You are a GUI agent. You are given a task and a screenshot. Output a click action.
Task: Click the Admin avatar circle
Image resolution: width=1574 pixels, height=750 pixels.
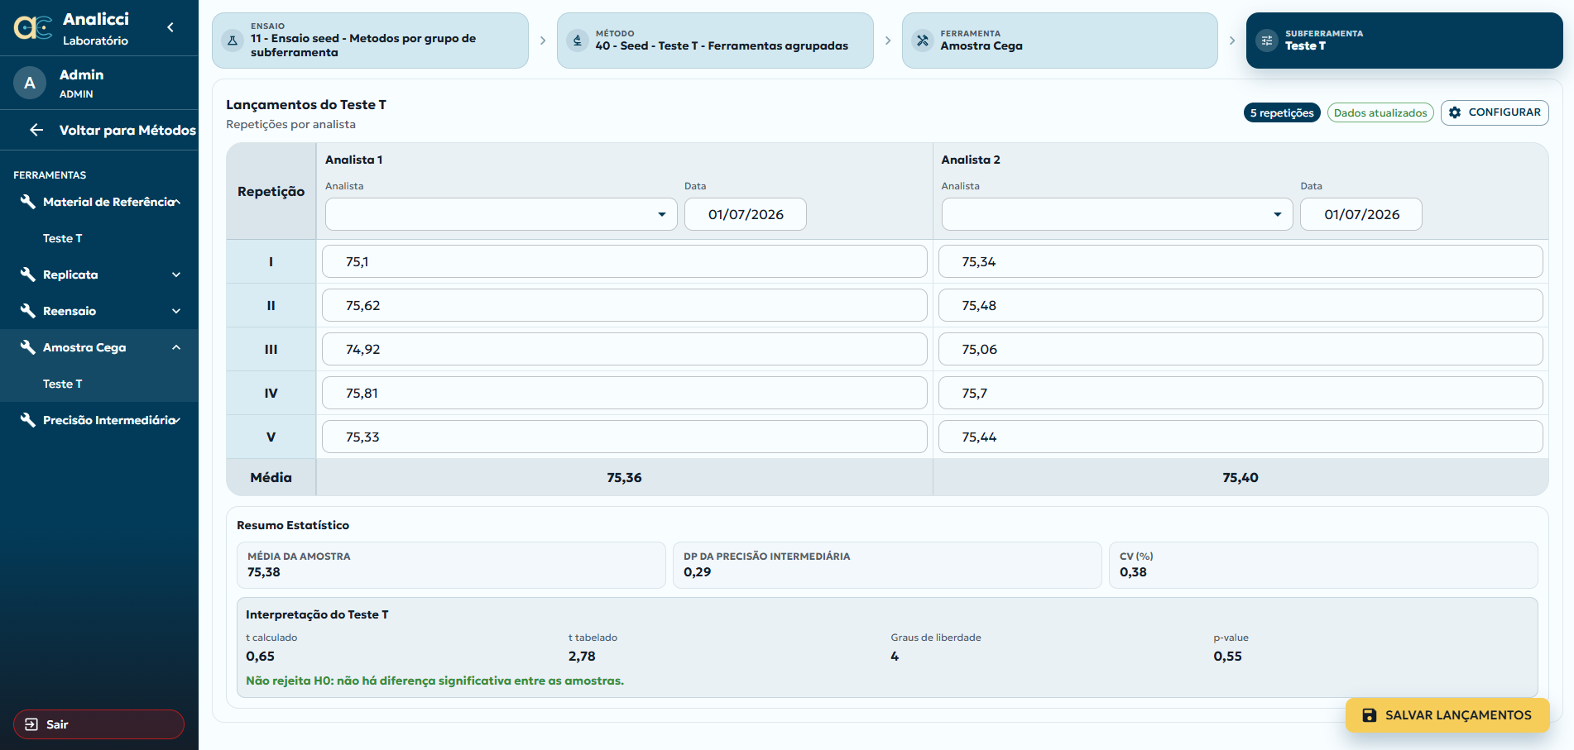pyautogui.click(x=30, y=83)
